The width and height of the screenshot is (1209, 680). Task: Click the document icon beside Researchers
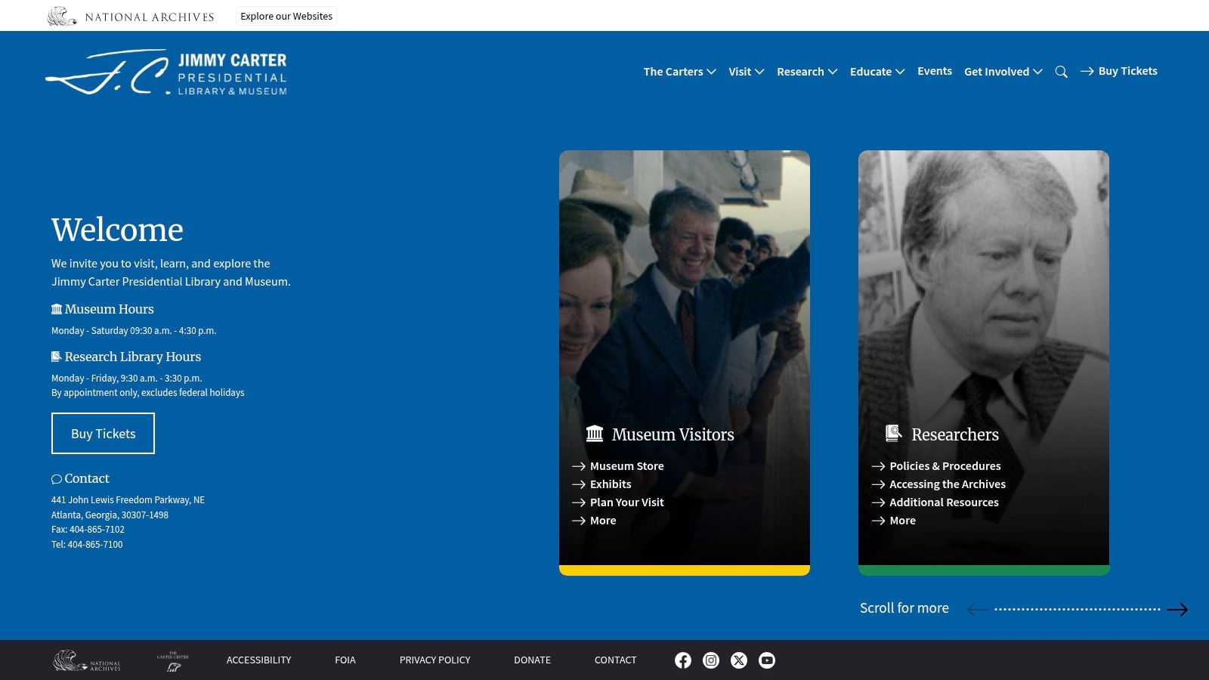894,433
